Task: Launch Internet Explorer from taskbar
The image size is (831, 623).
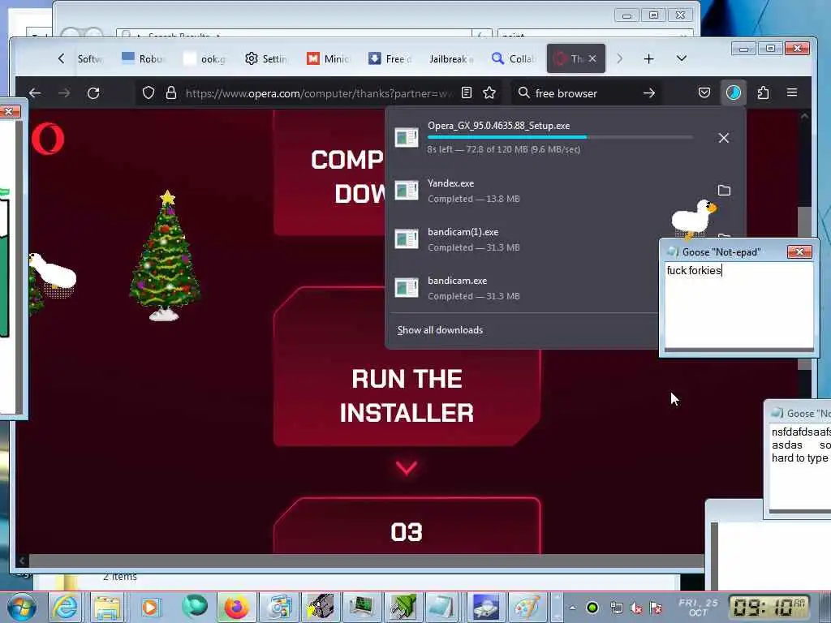Action: [65, 607]
